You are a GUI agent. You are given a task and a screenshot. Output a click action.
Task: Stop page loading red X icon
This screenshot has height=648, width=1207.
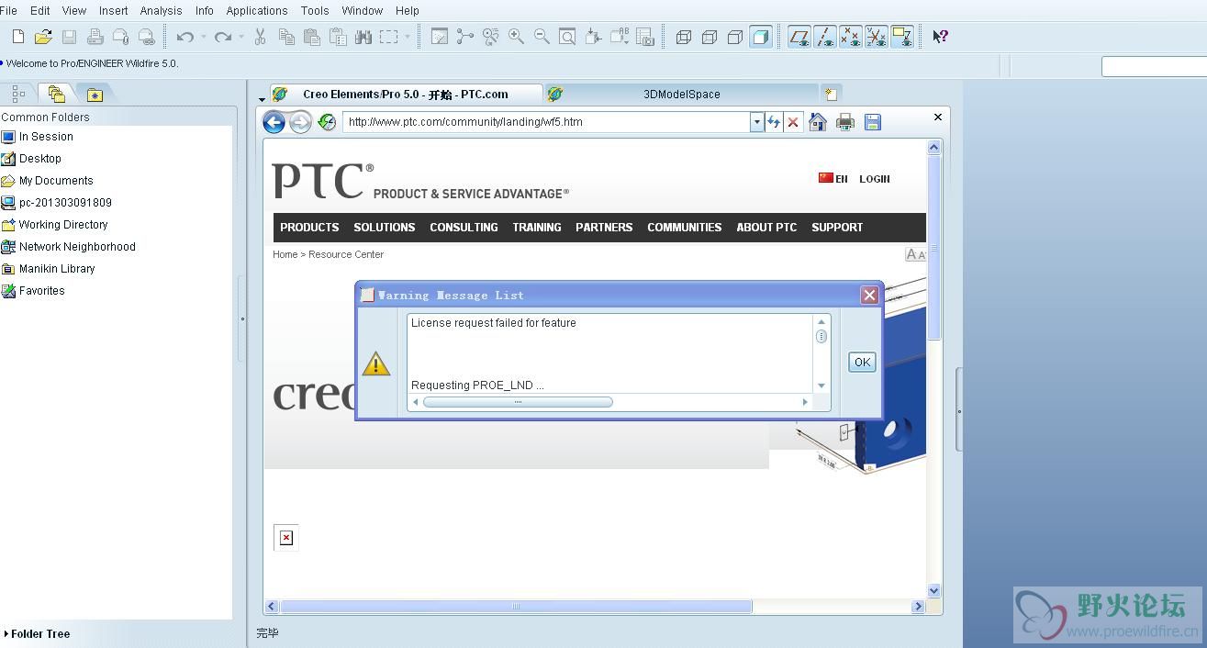(793, 122)
